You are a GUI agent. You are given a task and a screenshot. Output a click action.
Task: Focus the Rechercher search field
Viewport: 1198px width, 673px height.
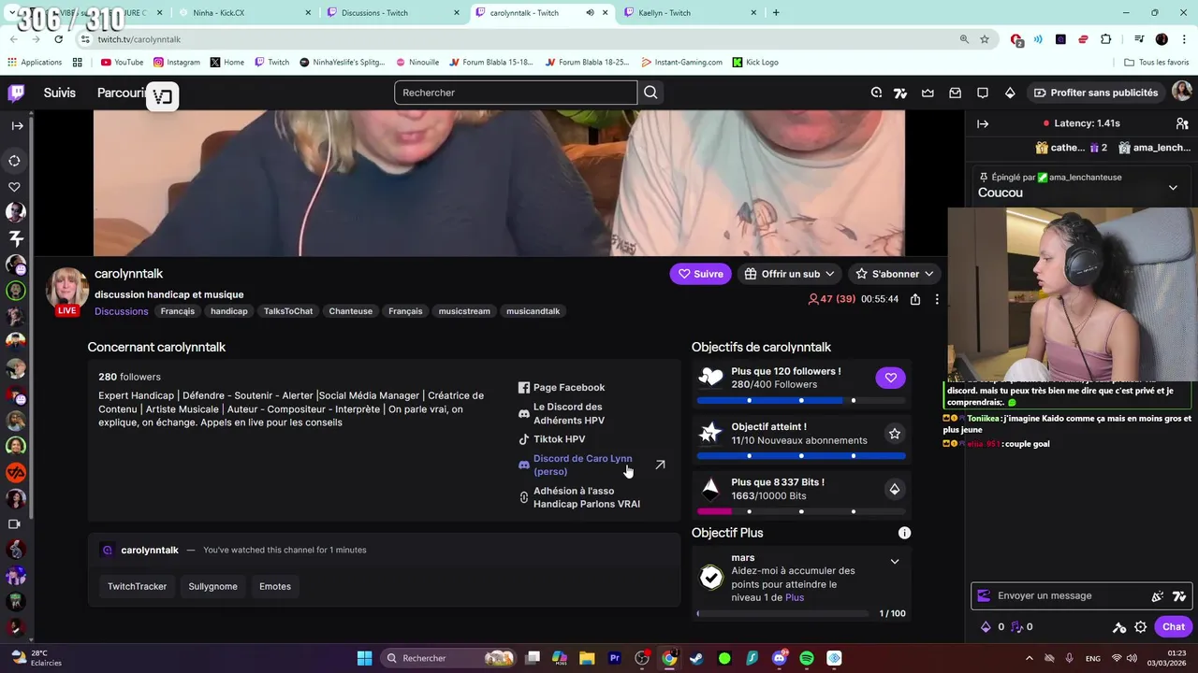click(516, 93)
